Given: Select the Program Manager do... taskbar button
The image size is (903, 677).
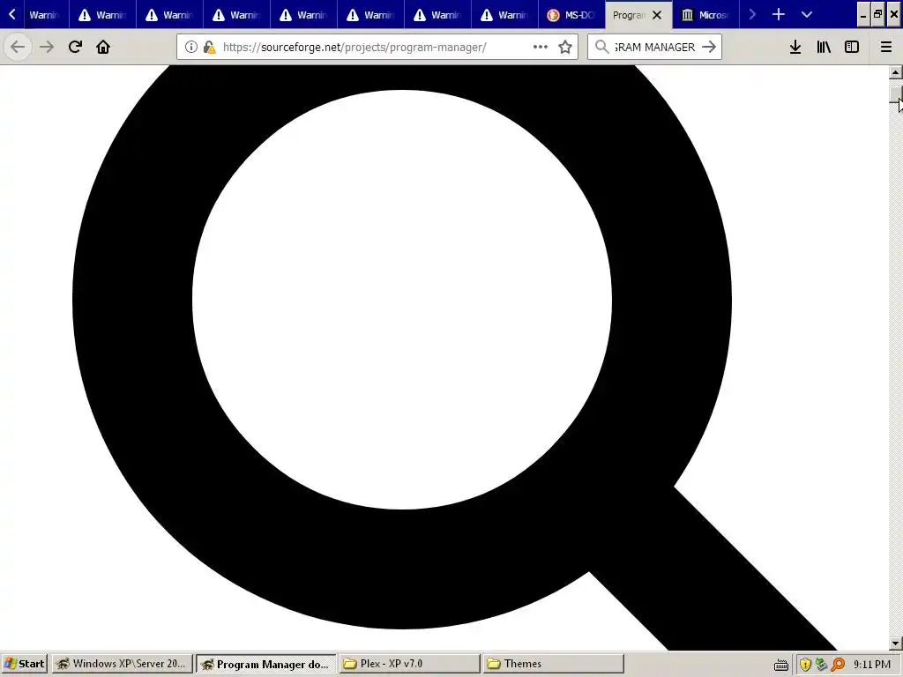Looking at the screenshot, I should [265, 664].
